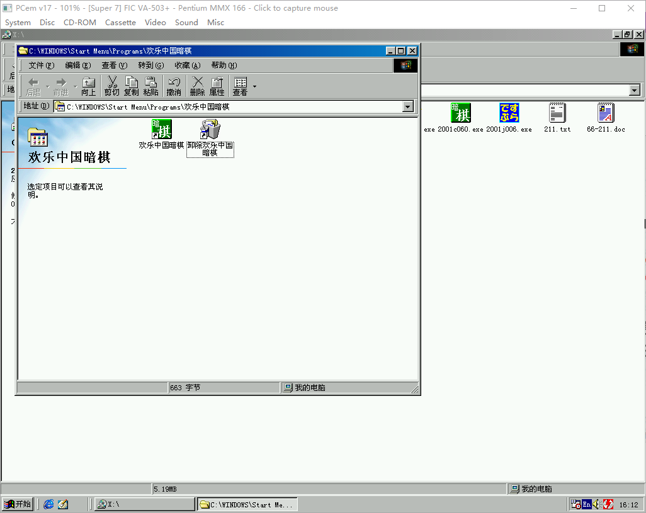Click the 撤消 (Undo) toolbar icon

click(x=174, y=87)
